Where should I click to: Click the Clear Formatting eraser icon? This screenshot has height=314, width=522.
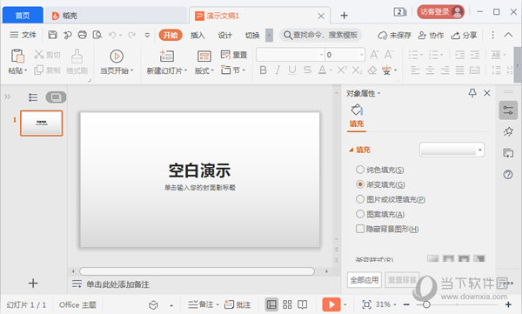coord(371,70)
